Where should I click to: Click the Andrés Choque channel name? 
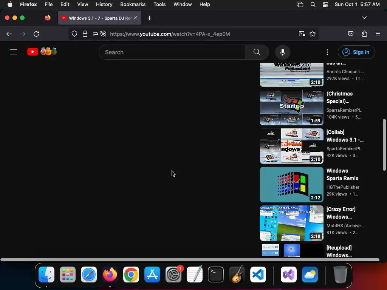345,71
